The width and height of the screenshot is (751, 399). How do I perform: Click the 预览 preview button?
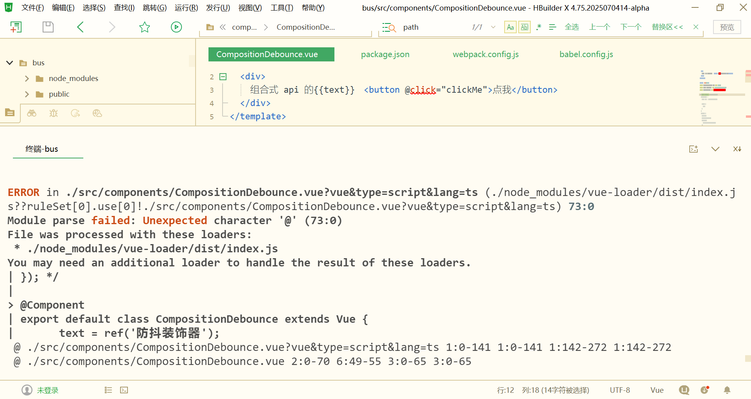(x=727, y=27)
